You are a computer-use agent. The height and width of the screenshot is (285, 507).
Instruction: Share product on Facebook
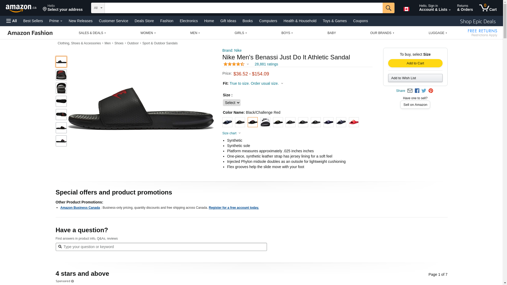coord(417,91)
